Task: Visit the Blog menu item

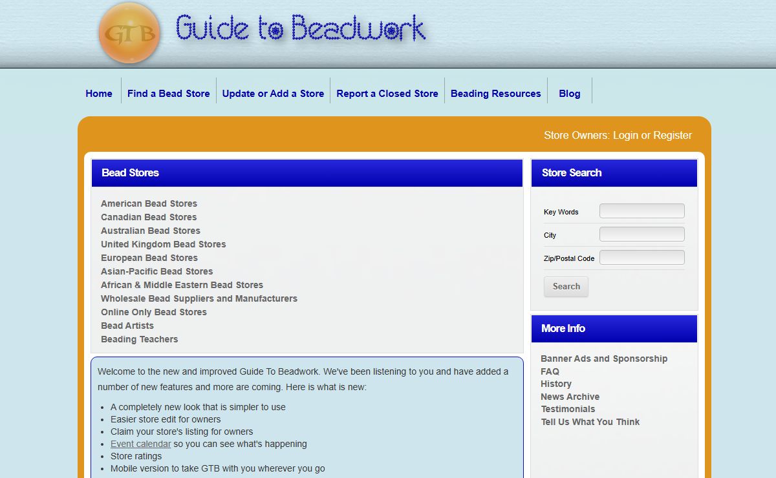Action: tap(570, 94)
